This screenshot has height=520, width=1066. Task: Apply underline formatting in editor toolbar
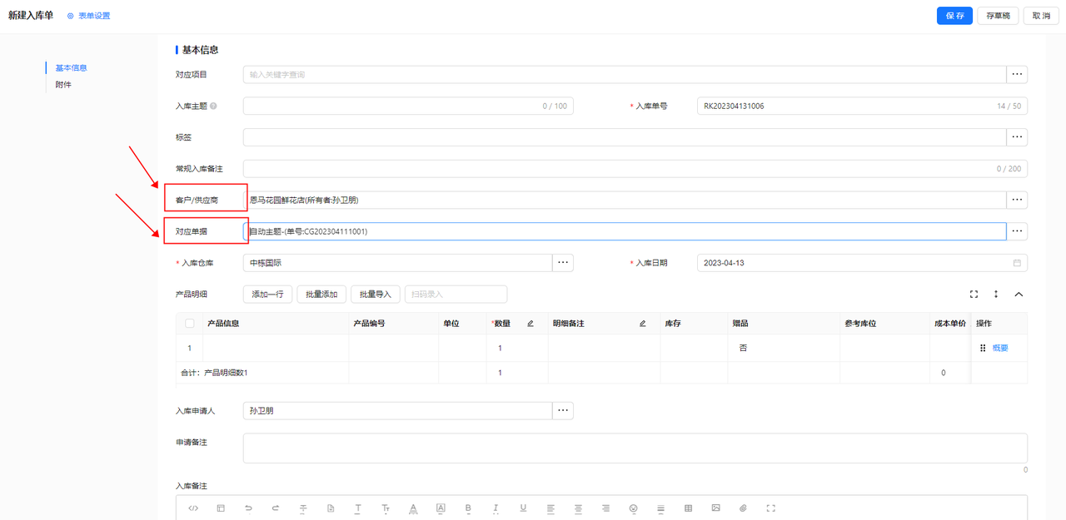(523, 508)
